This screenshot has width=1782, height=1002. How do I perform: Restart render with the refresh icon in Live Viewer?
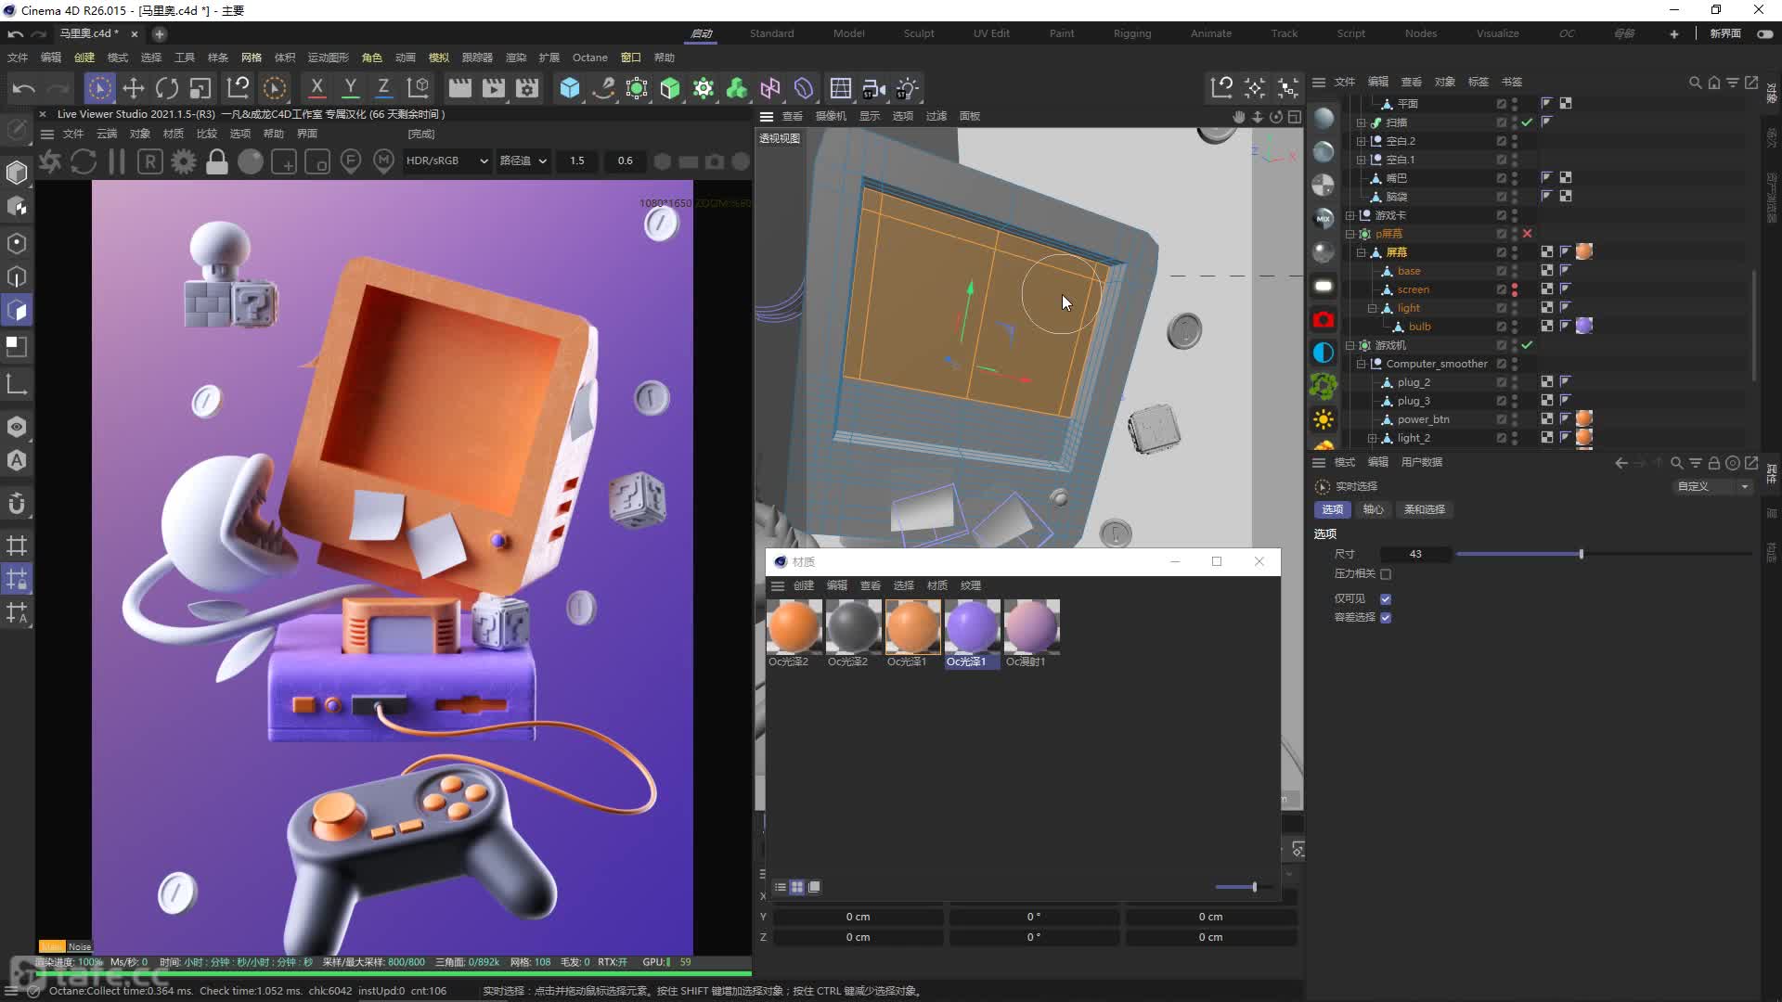(x=84, y=161)
